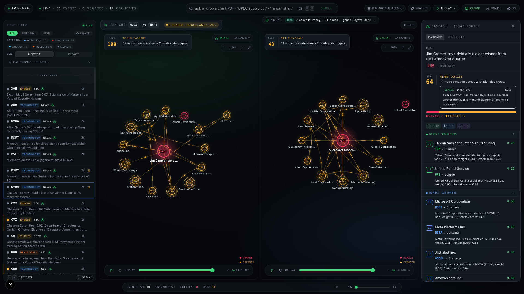This screenshot has width=524, height=294.
Task: Restart the NVDA cascade replay
Action: [x=120, y=270]
